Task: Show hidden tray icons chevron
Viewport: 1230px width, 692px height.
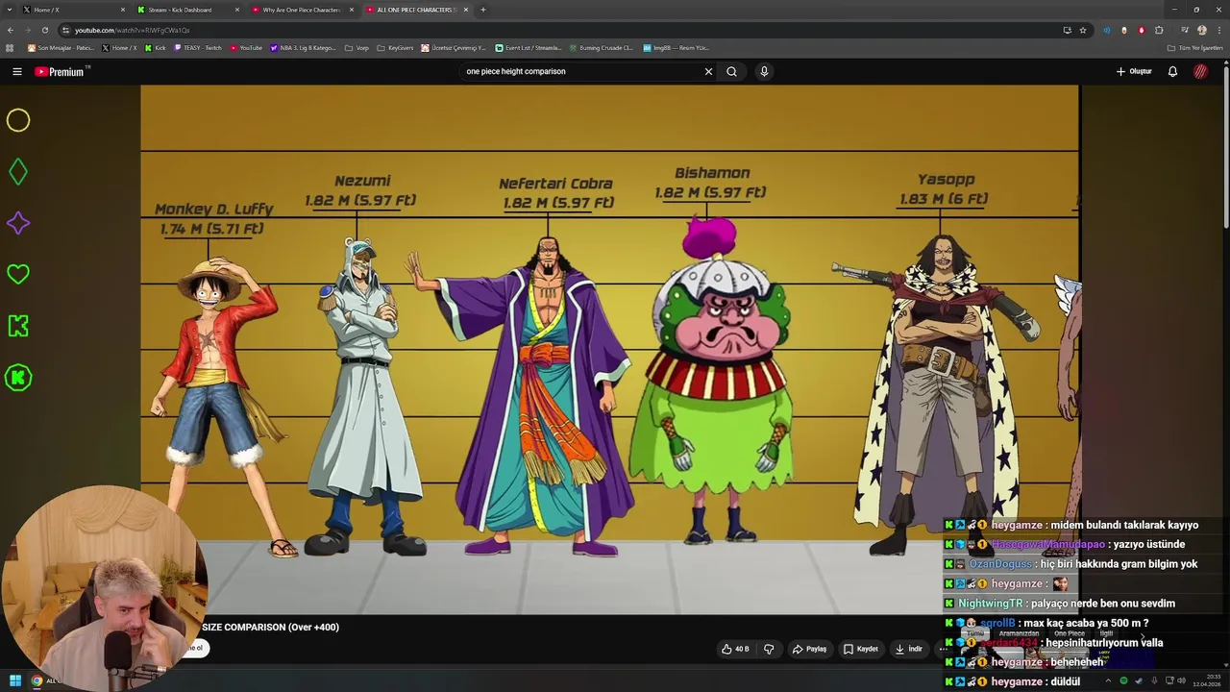Action: click(1110, 680)
